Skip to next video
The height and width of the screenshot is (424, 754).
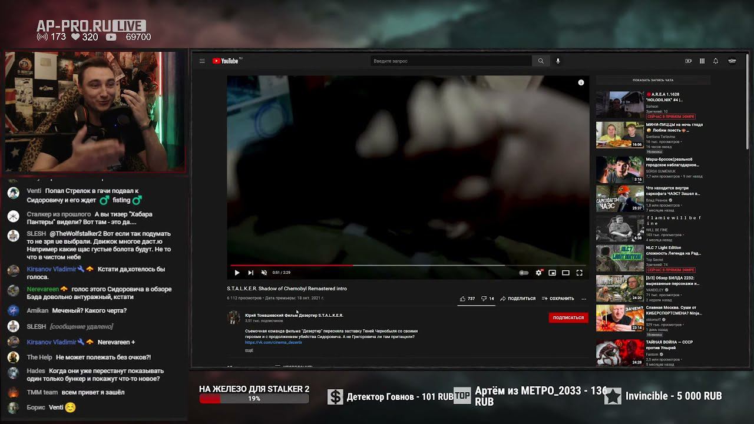pos(250,273)
